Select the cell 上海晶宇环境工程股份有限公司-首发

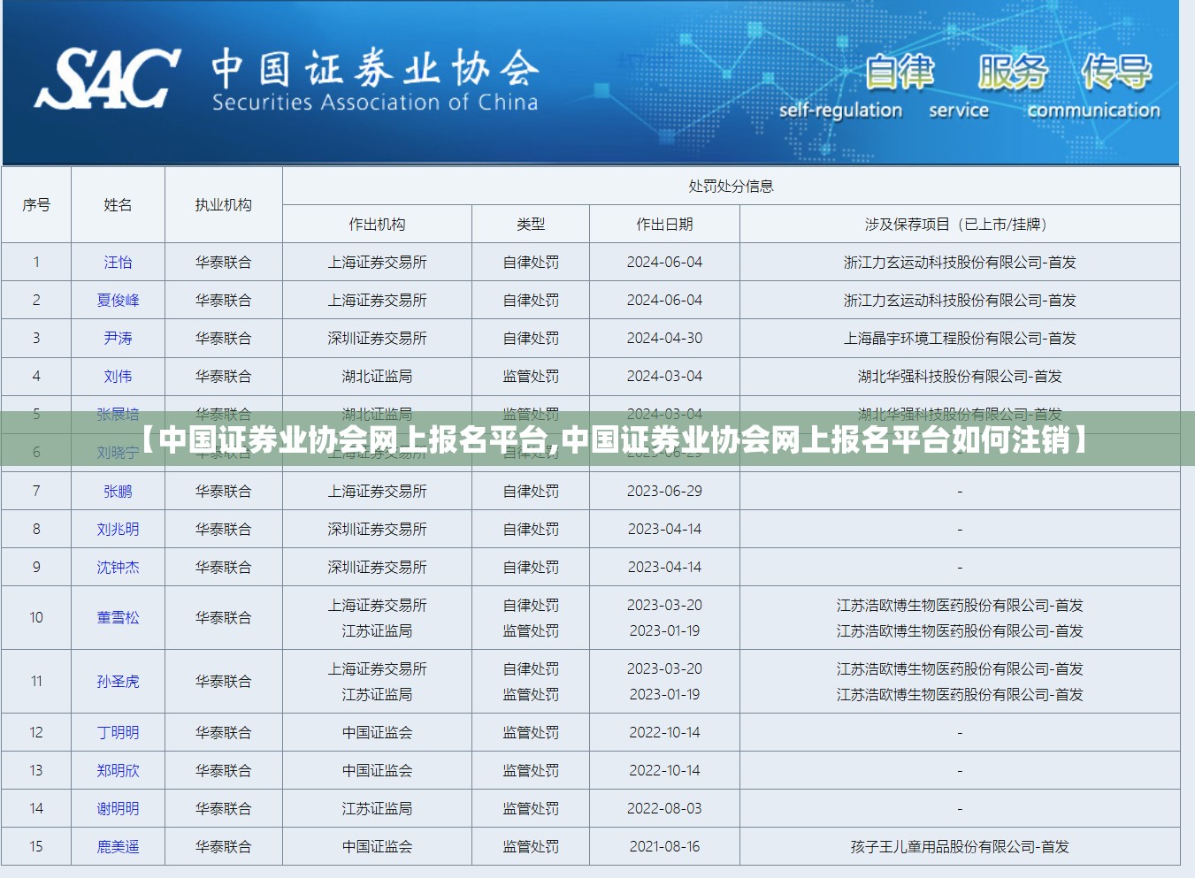tap(960, 338)
